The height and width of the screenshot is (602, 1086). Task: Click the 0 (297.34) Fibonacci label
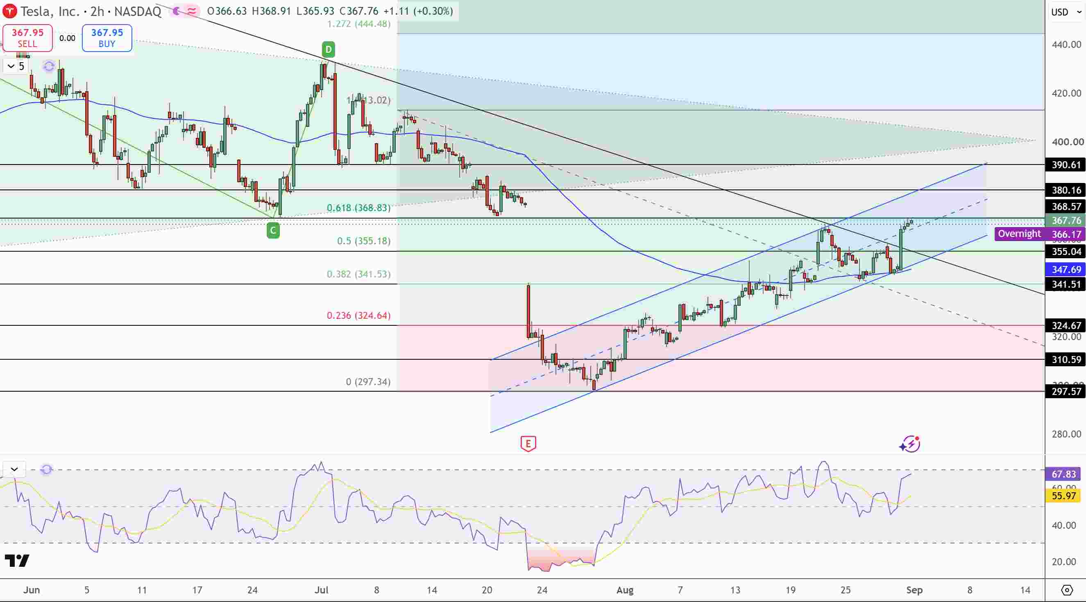(x=368, y=382)
